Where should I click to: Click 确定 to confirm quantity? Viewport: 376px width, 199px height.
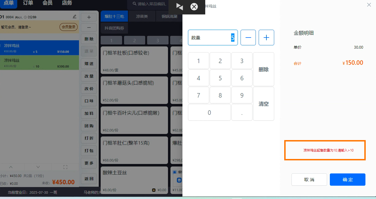pos(348,180)
